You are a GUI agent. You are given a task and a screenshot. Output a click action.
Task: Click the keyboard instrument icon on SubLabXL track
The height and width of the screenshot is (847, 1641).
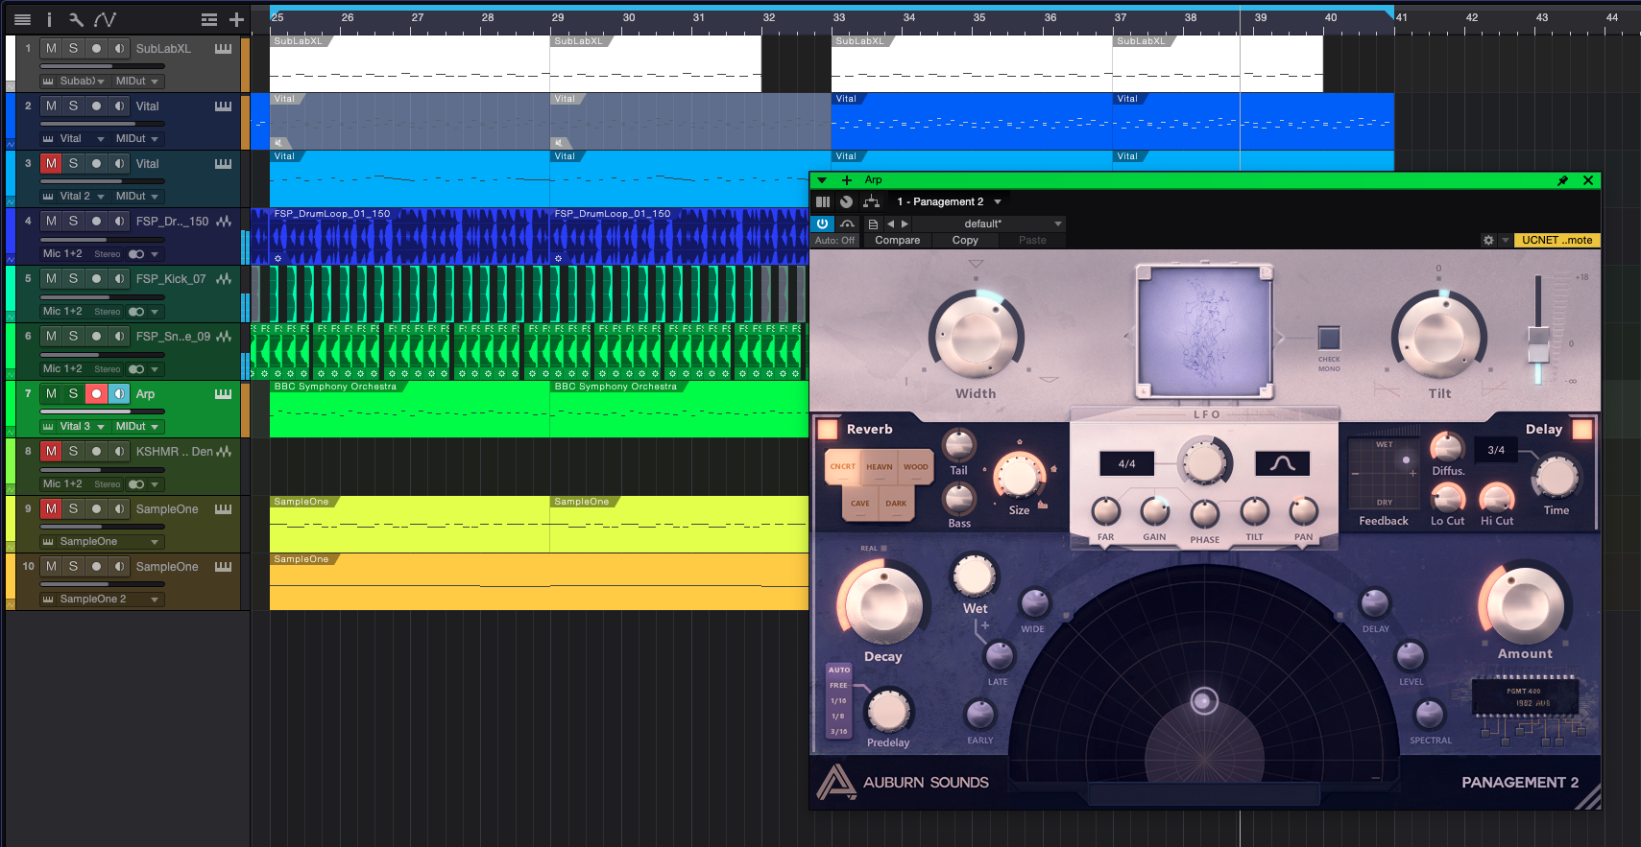(x=223, y=49)
